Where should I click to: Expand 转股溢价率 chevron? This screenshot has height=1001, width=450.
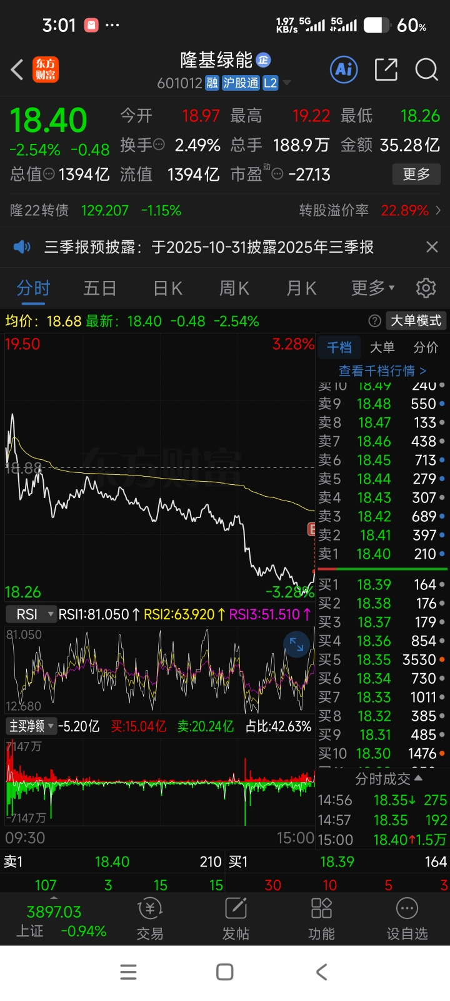coord(438,210)
